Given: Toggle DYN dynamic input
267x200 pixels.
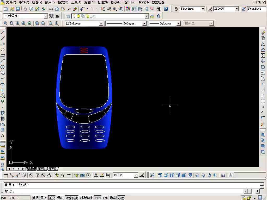Looking at the screenshot, I should click(105, 198).
